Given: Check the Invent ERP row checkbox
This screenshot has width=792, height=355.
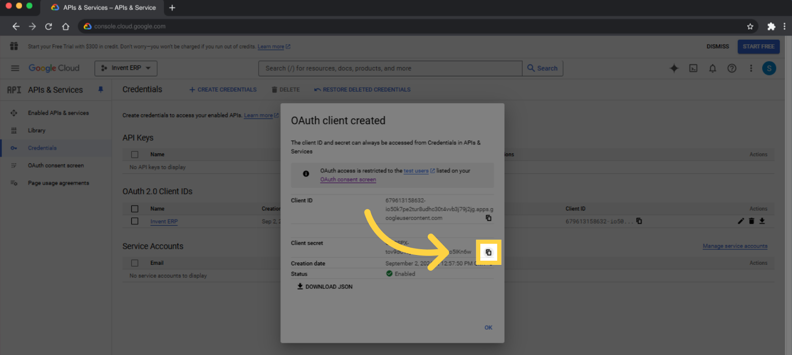Looking at the screenshot, I should [x=135, y=221].
